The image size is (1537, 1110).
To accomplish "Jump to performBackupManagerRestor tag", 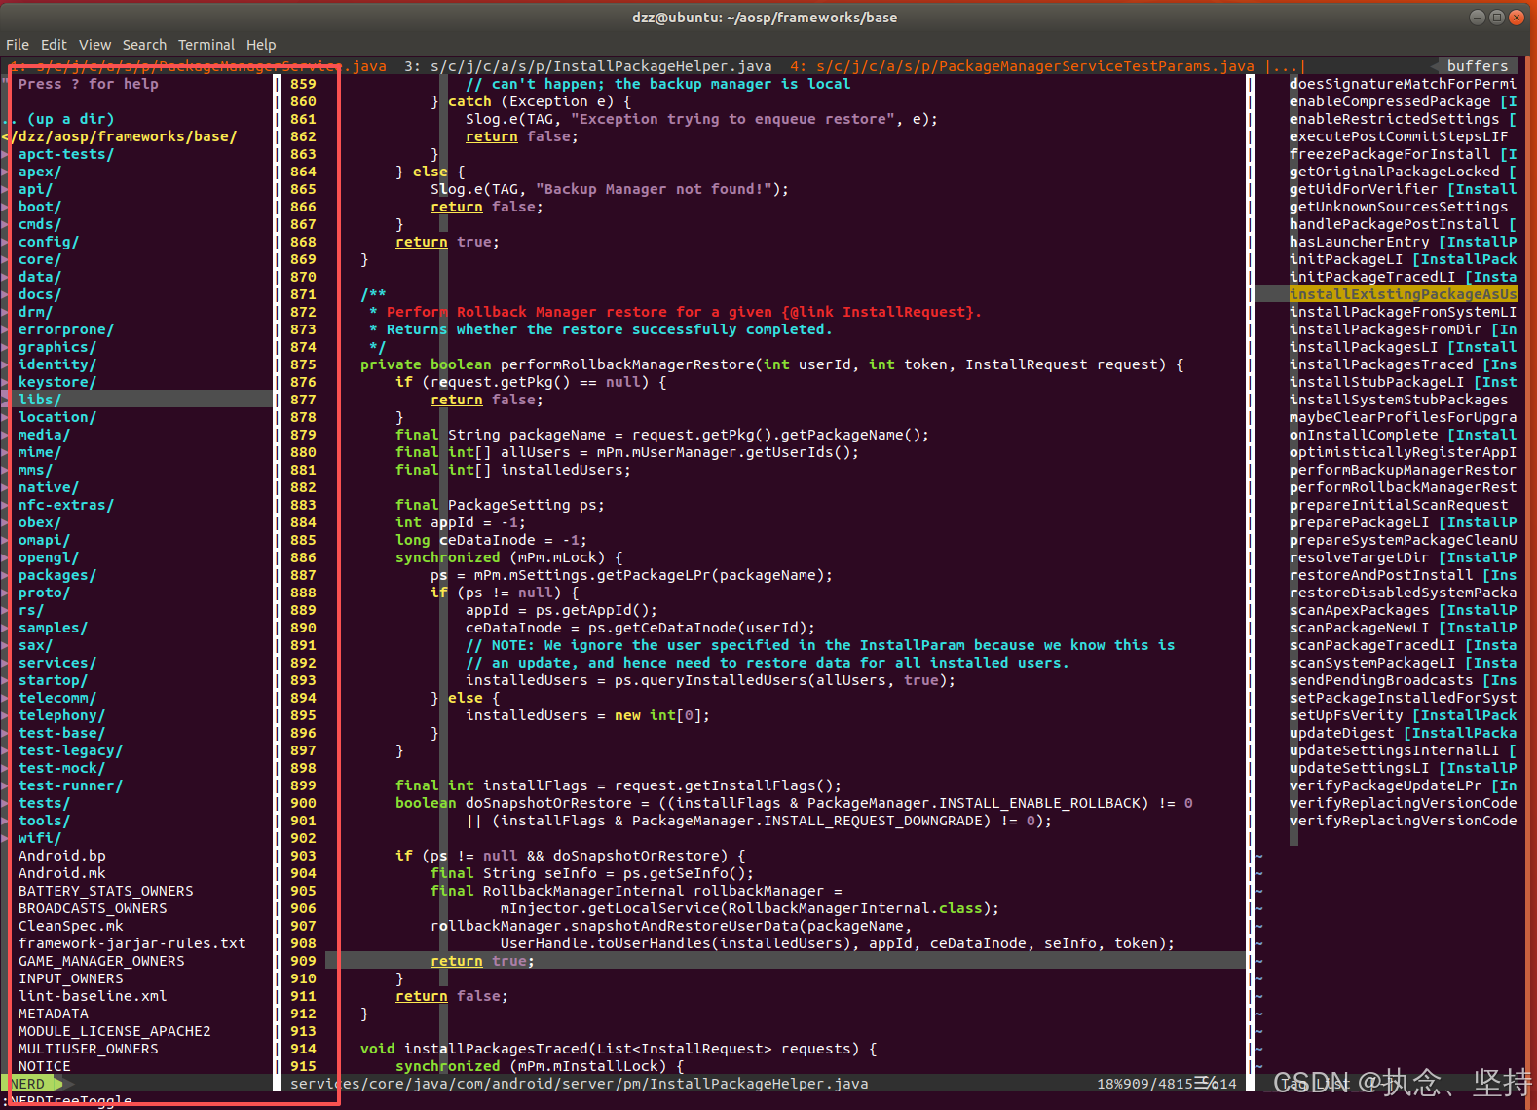I will (1403, 470).
